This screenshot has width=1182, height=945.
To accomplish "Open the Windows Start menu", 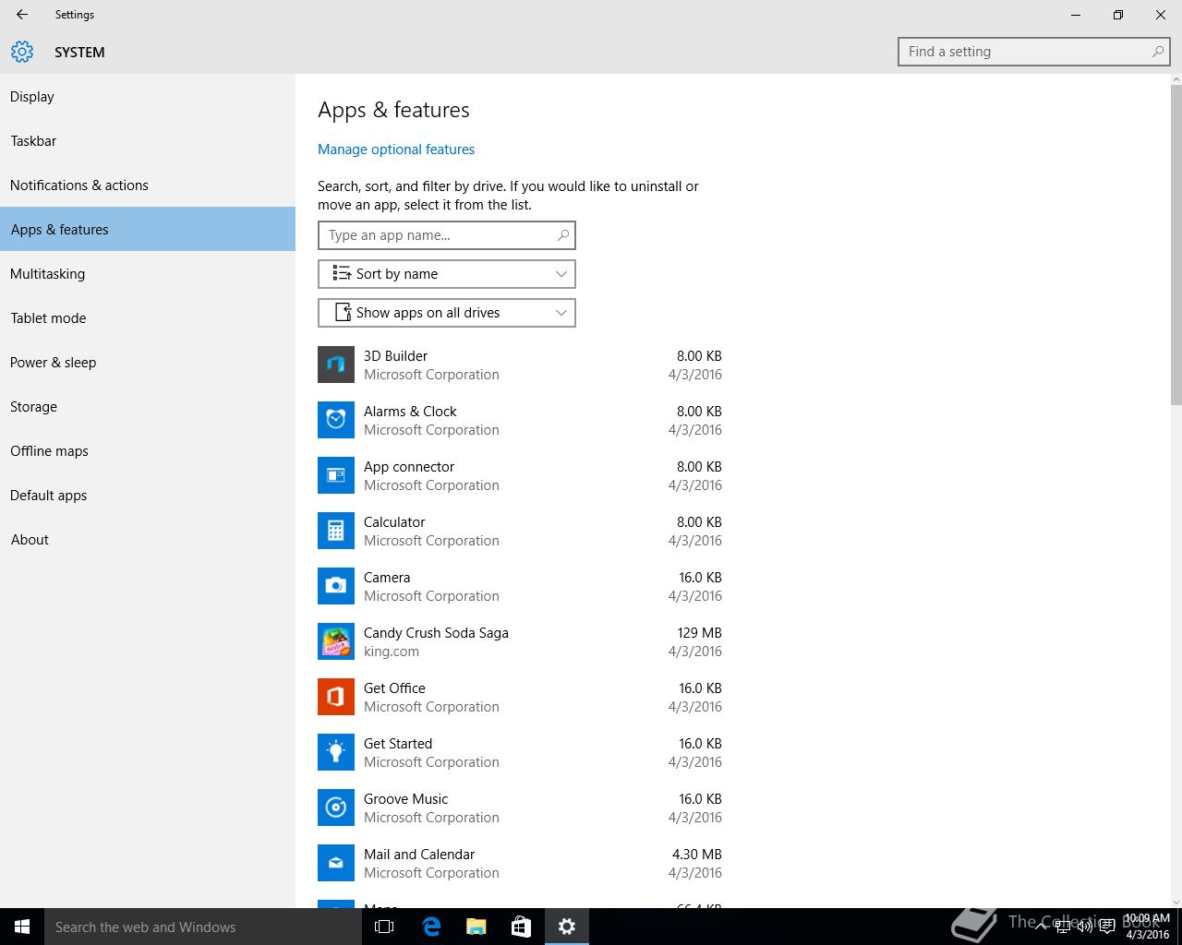I will 22,927.
